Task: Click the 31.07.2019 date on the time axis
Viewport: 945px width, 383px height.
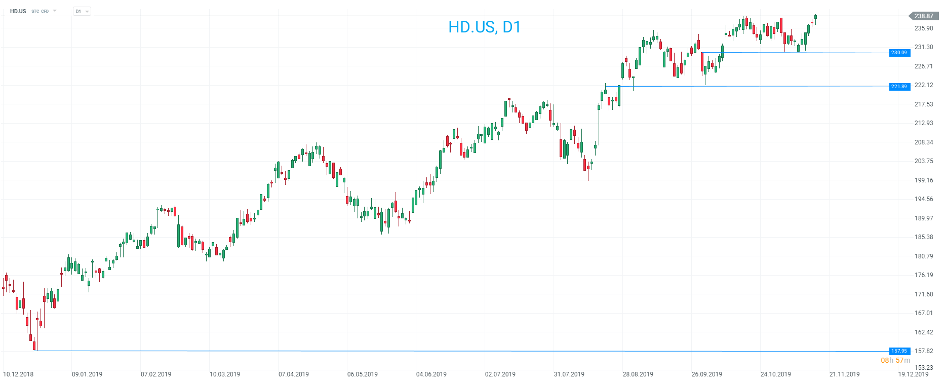Action: (x=569, y=374)
